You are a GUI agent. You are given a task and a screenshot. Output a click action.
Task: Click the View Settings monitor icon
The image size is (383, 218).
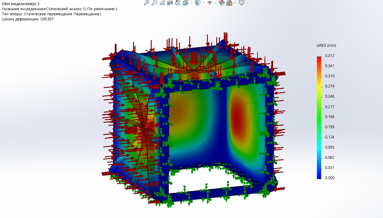coord(241,3)
